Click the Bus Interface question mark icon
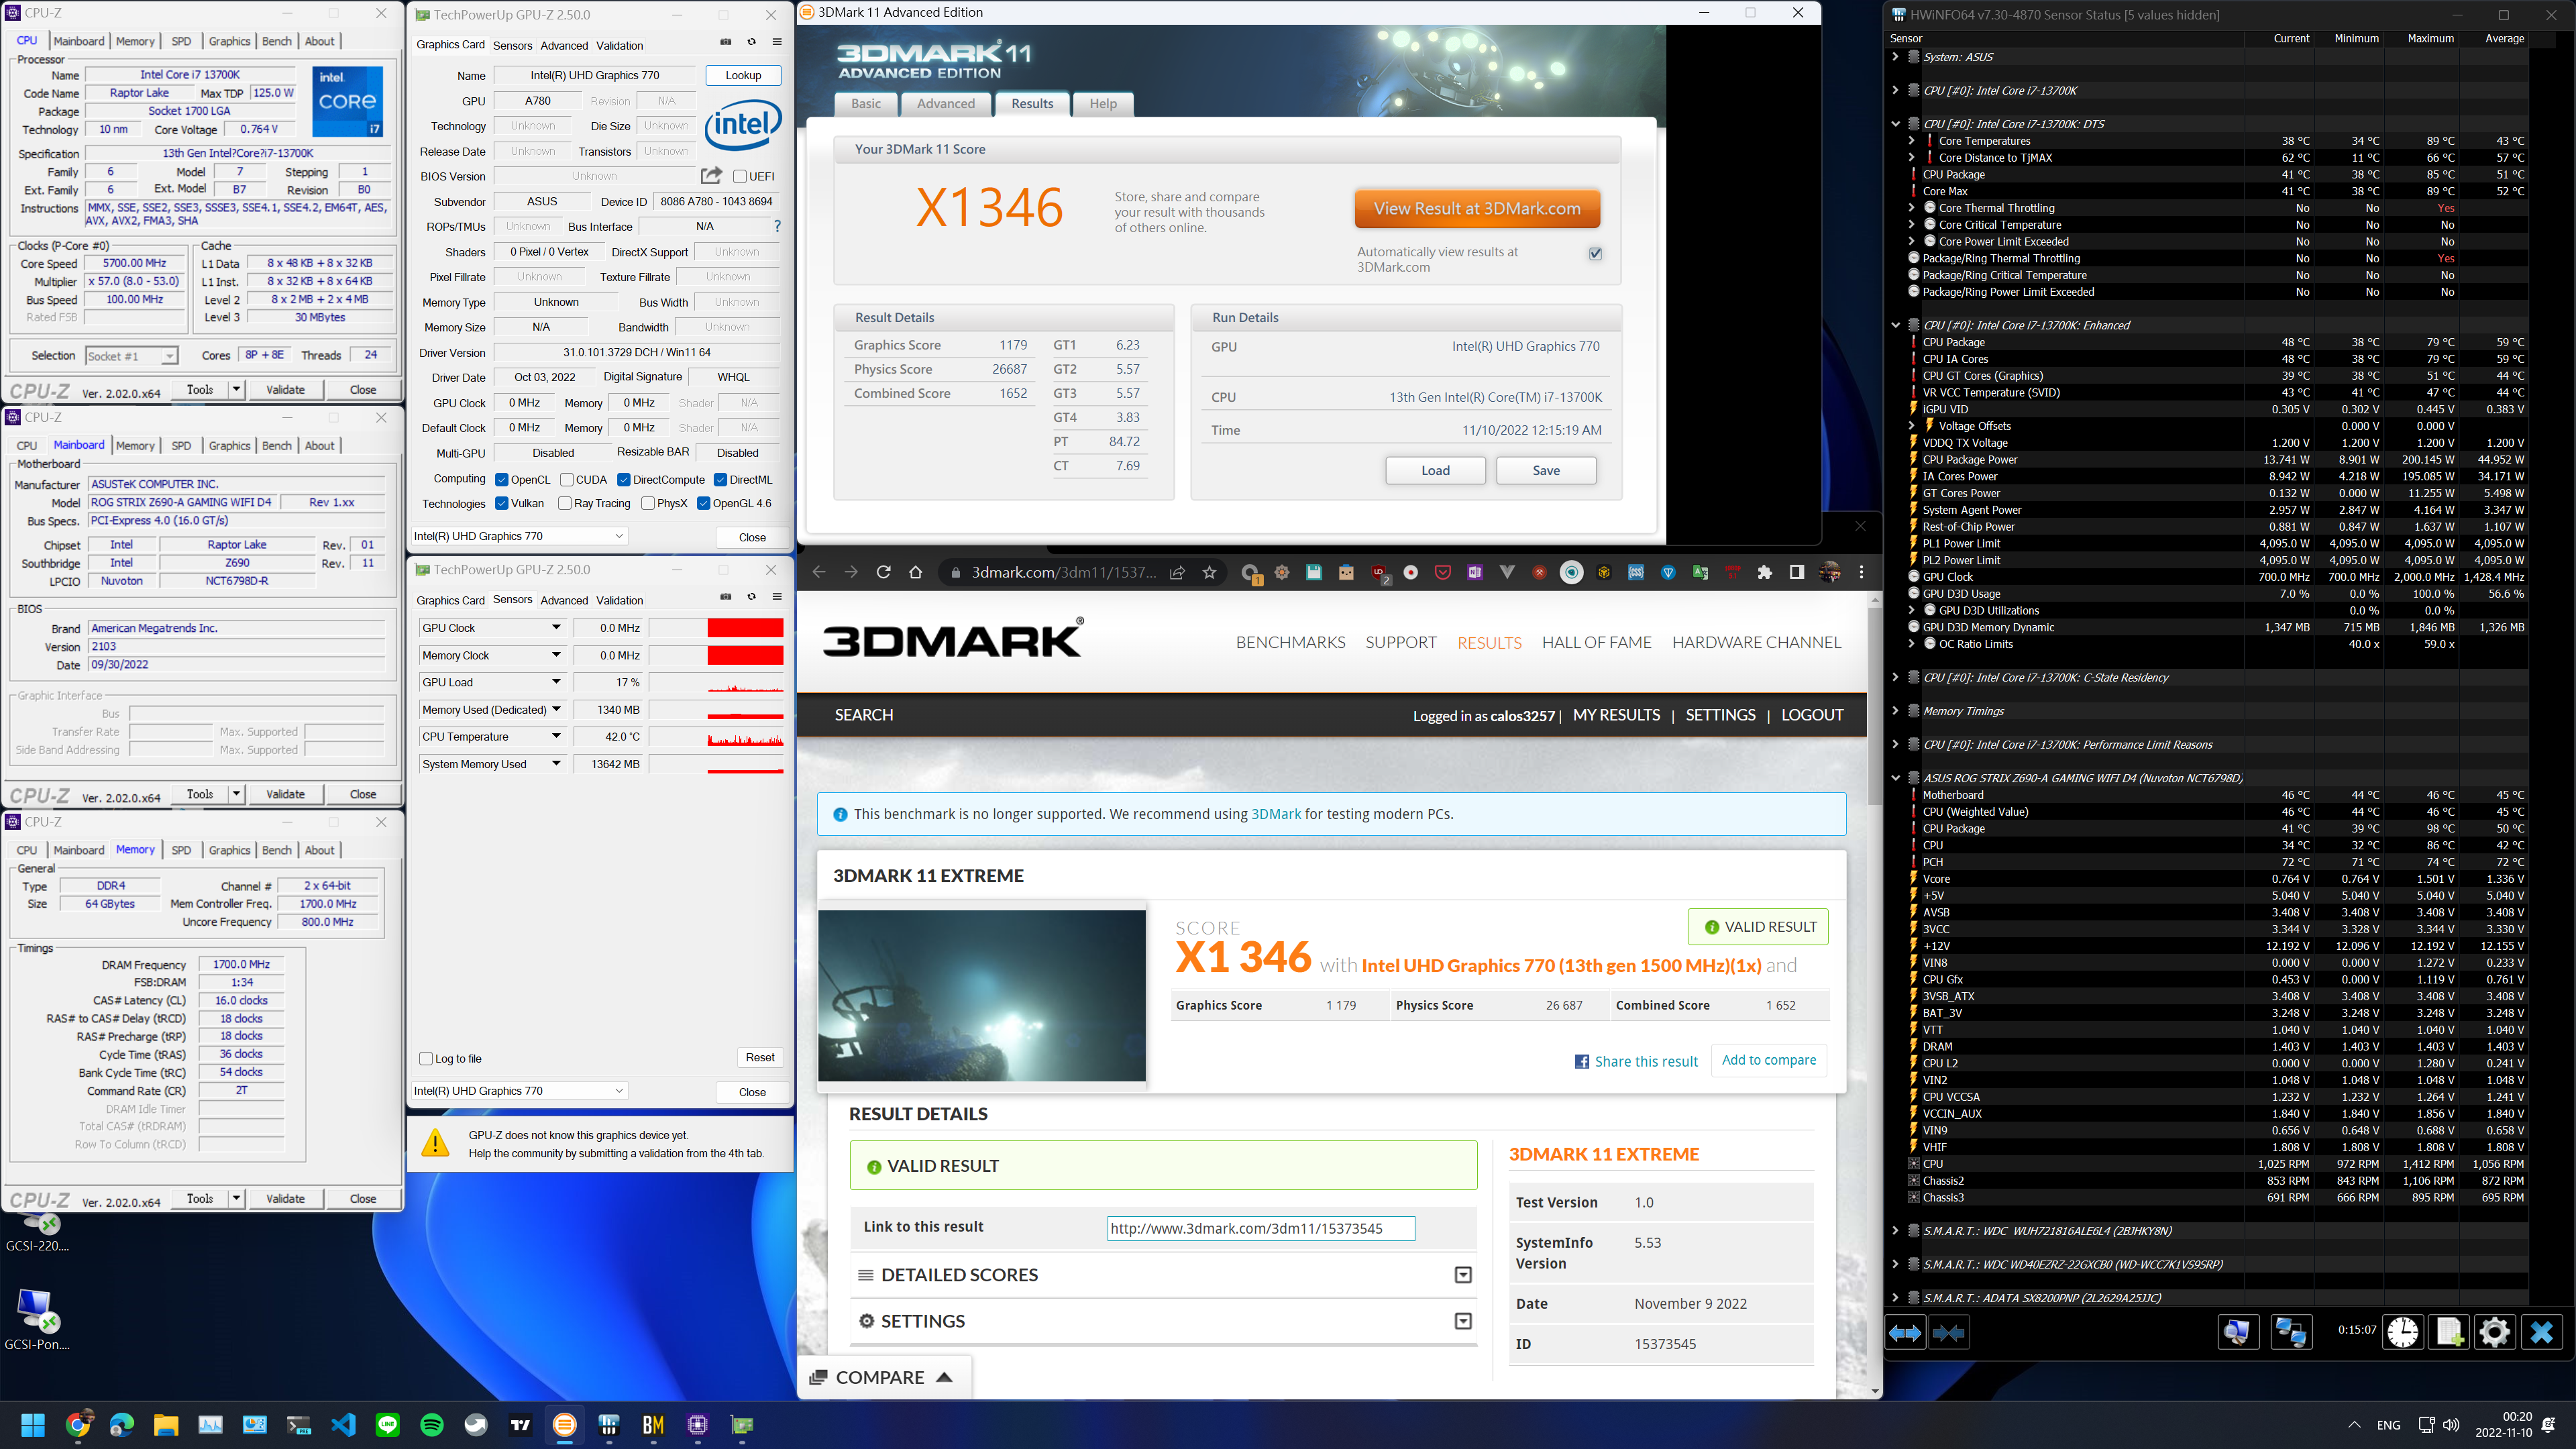The height and width of the screenshot is (1449, 2576). coord(777,226)
